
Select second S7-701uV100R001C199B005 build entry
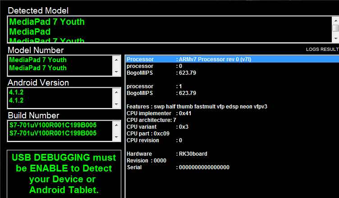(53, 133)
